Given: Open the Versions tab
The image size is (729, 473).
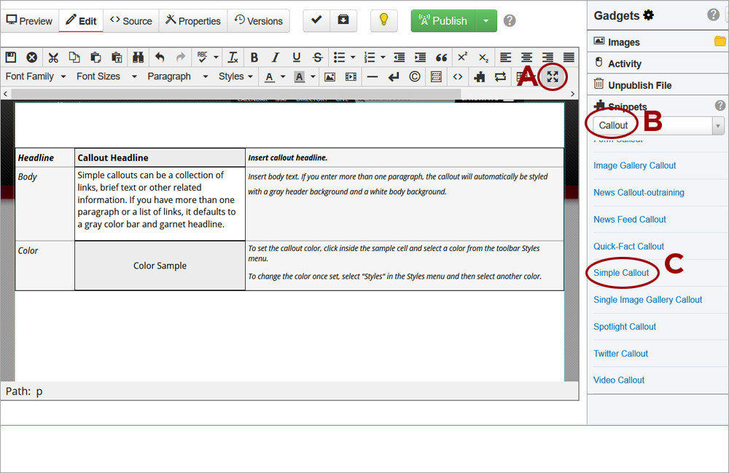Looking at the screenshot, I should pos(258,21).
